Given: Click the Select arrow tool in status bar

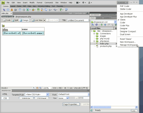Looking at the screenshot, I should click(34, 88).
